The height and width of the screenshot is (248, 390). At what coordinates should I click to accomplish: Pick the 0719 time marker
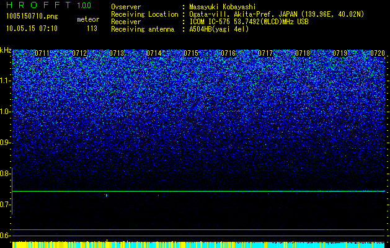tap(340, 53)
